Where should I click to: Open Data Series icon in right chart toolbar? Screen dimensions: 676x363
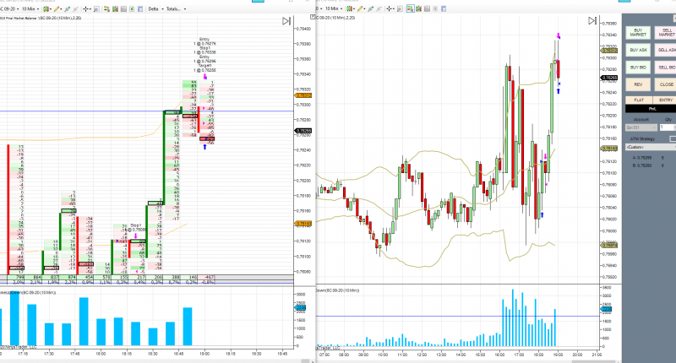(x=418, y=8)
